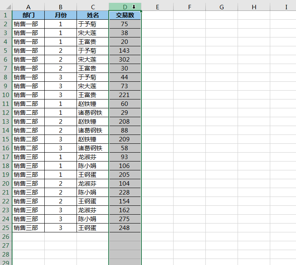Image resolution: width=296 pixels, height=265 pixels.
Task: Select cell with value 106
Action: click(x=125, y=166)
